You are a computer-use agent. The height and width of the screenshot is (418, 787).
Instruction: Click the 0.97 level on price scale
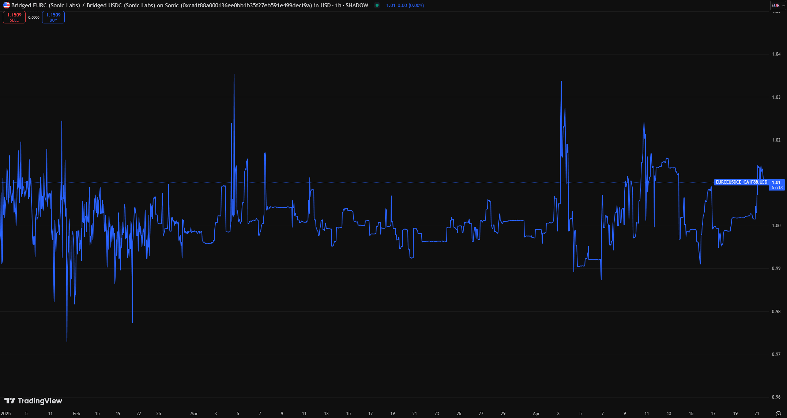tap(776, 354)
